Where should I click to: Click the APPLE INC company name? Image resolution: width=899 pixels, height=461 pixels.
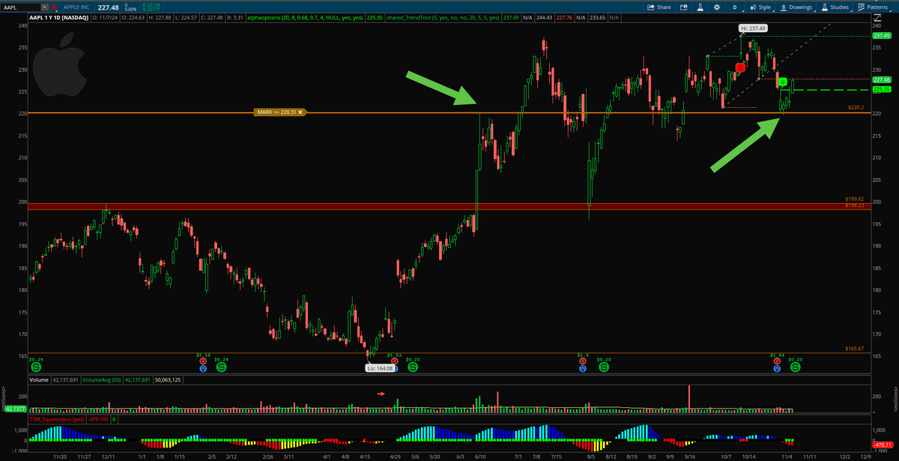point(78,7)
